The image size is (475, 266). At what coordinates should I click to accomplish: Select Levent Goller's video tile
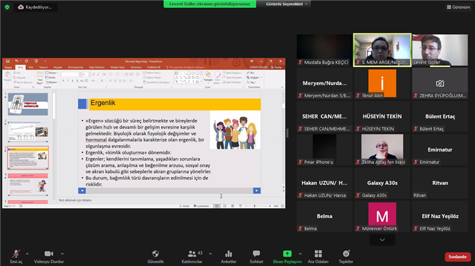(439, 50)
